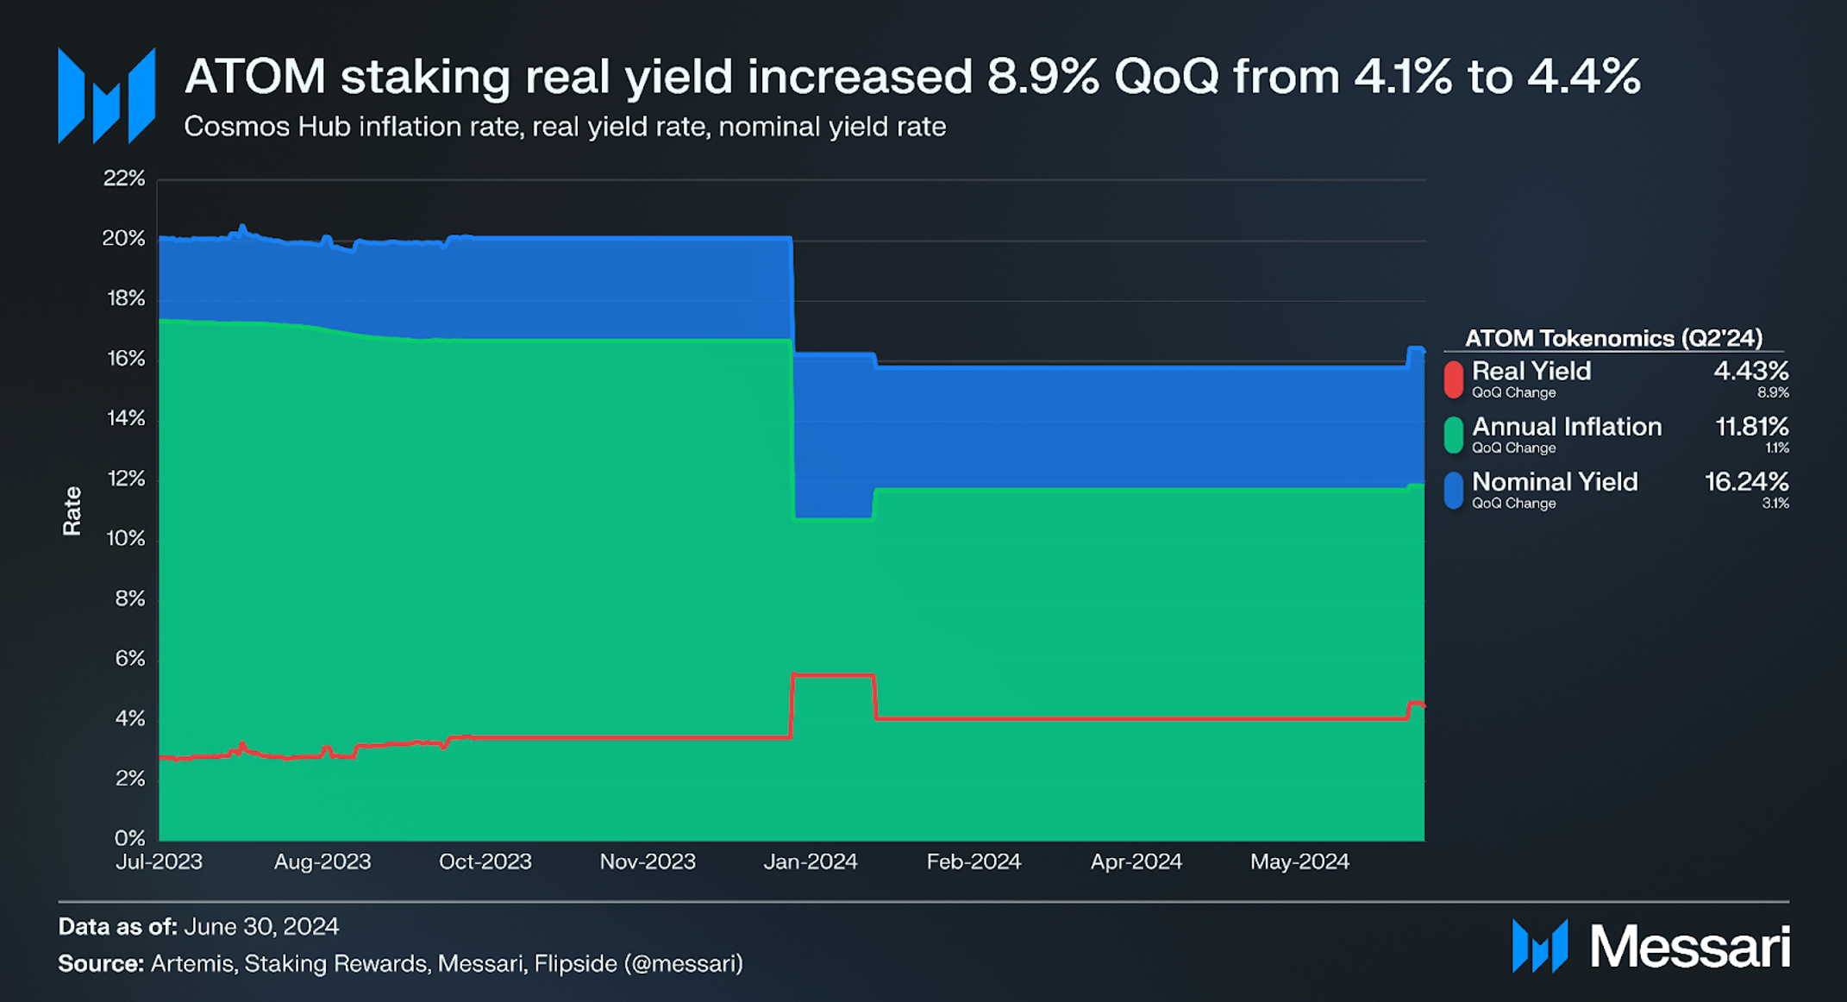This screenshot has height=1002, width=1847.
Task: Select the Annual Inflation legend label
Action: click(x=1566, y=426)
